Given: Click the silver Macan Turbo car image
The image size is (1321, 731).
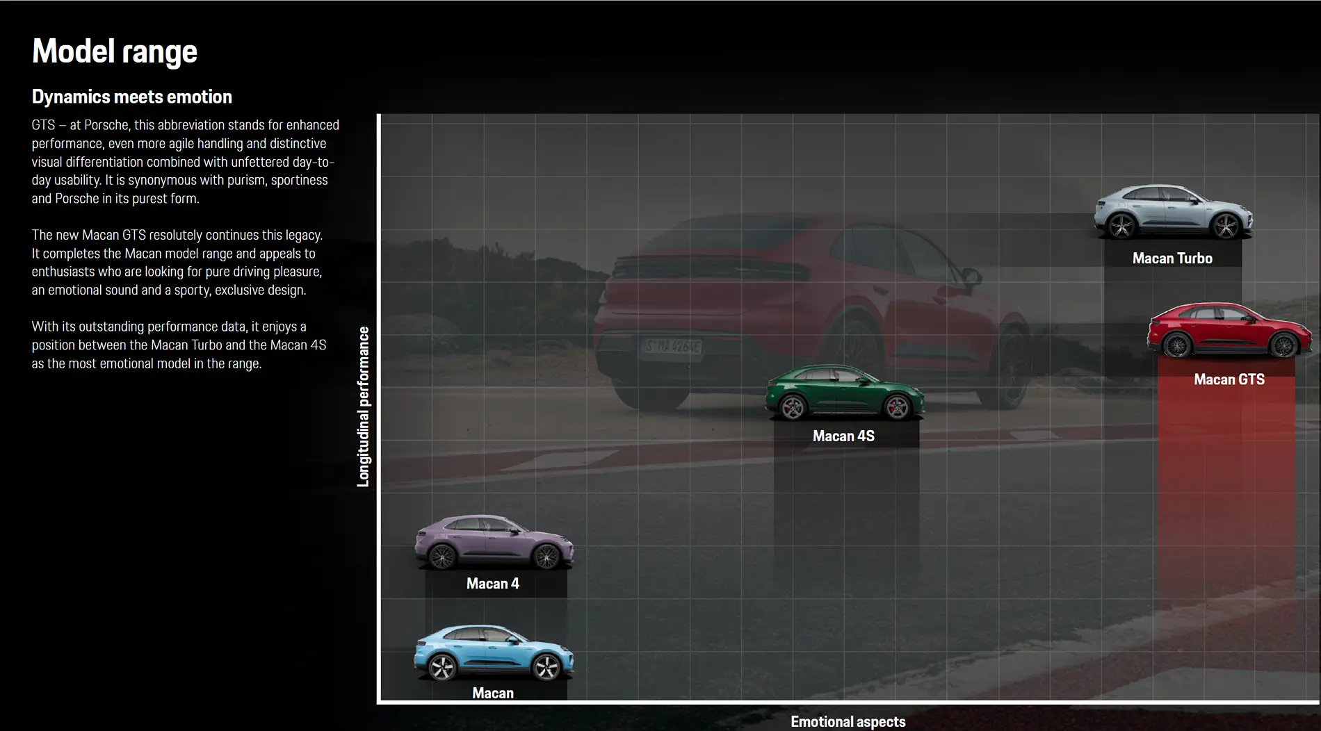Looking at the screenshot, I should point(1172,212).
